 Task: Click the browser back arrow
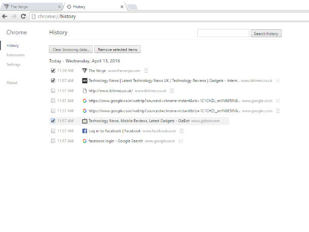pos(5,16)
